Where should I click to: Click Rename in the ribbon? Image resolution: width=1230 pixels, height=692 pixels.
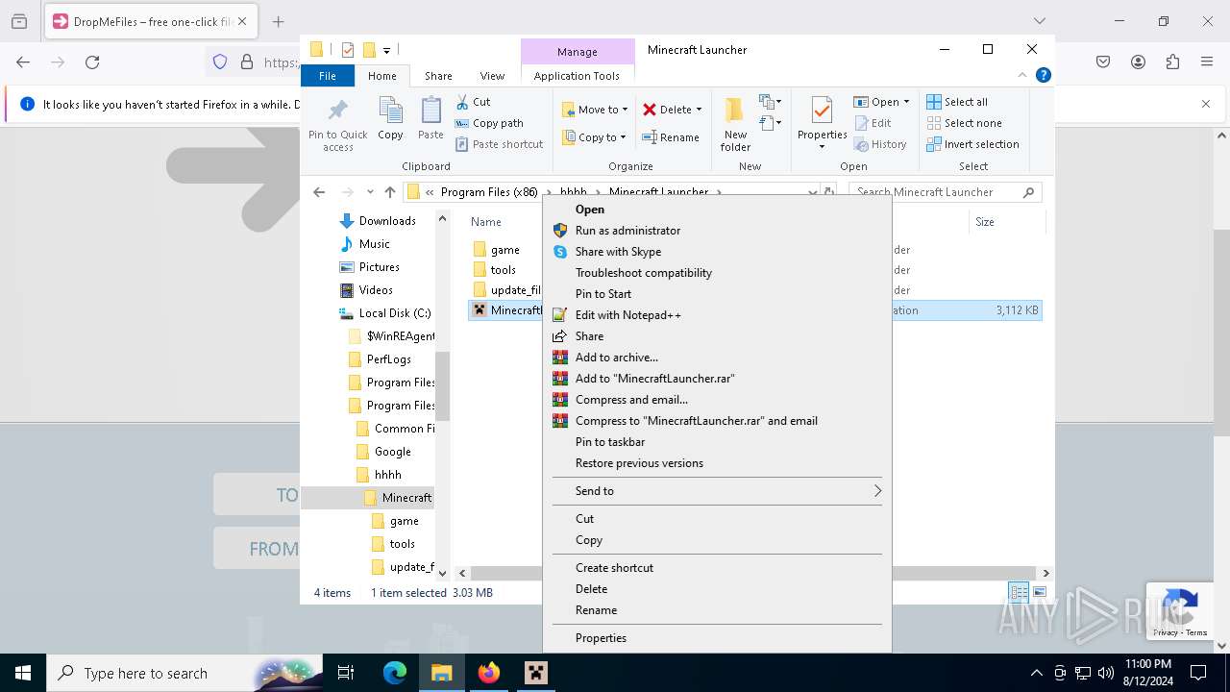click(x=671, y=137)
